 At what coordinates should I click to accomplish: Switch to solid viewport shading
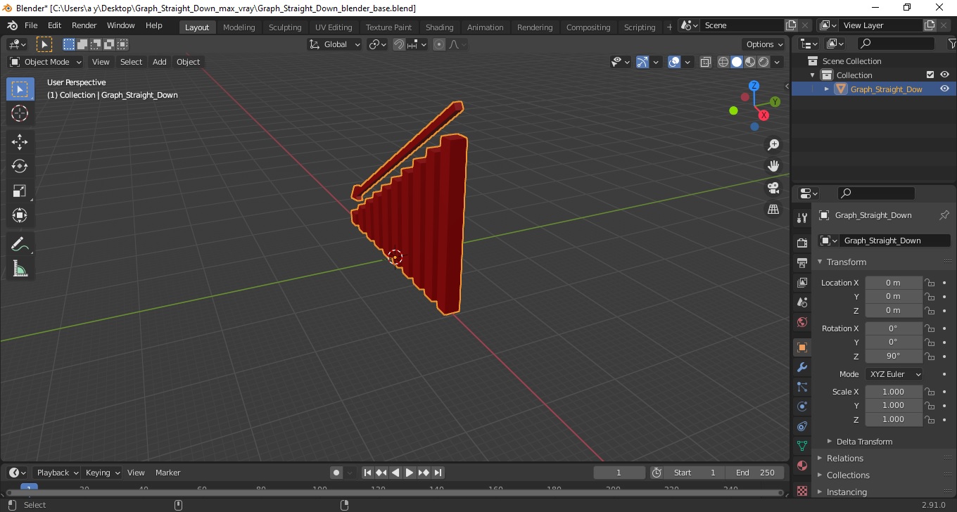click(737, 62)
